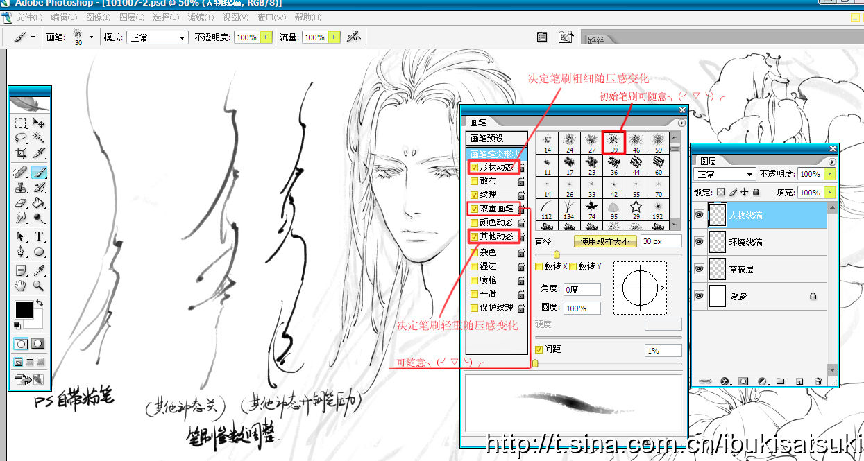Toggle 其他动态 checkbox

click(x=474, y=236)
